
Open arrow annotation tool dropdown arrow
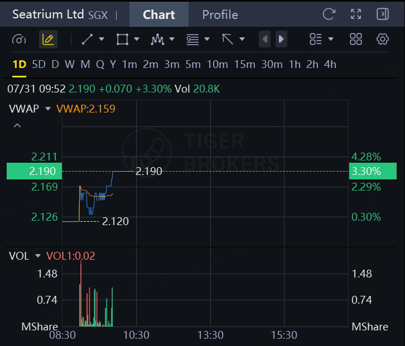pos(242,39)
